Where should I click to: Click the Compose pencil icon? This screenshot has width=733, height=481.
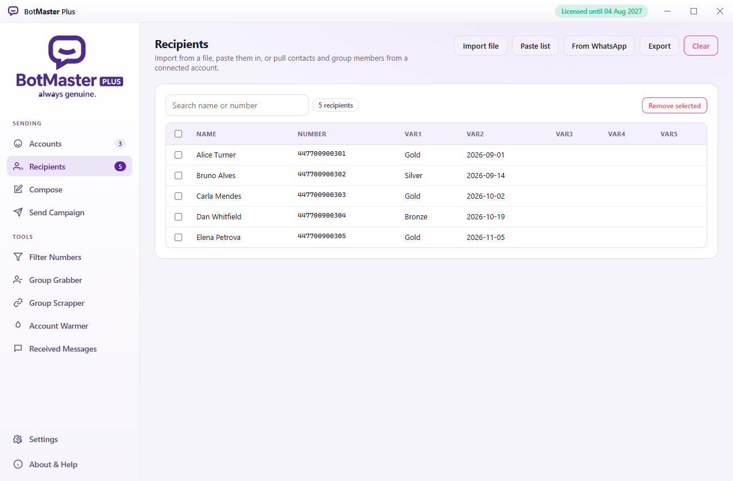point(18,190)
